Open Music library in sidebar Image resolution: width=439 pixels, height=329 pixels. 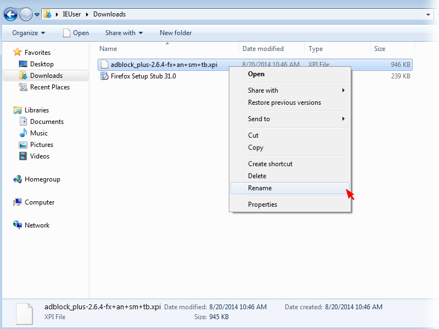point(39,133)
